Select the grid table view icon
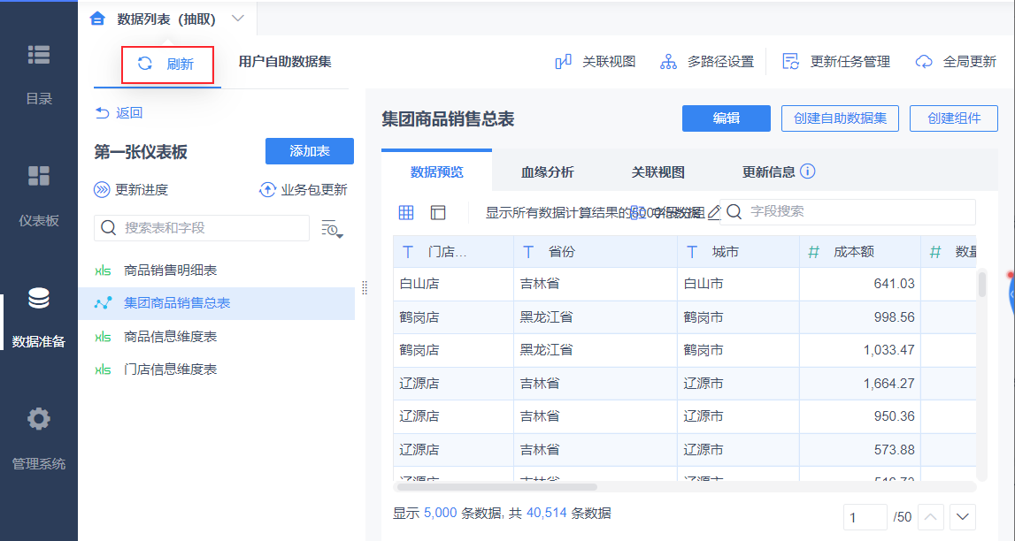Image resolution: width=1015 pixels, height=541 pixels. click(406, 212)
